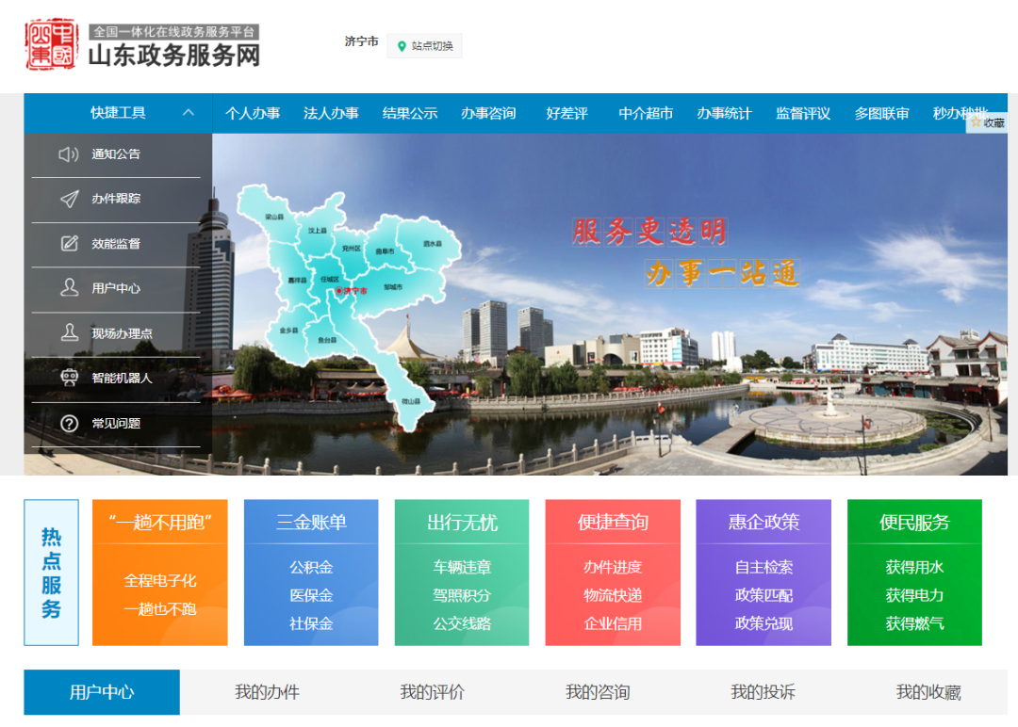Select the 办件跟踪 paper-plane icon
The height and width of the screenshot is (727, 1018).
point(69,200)
